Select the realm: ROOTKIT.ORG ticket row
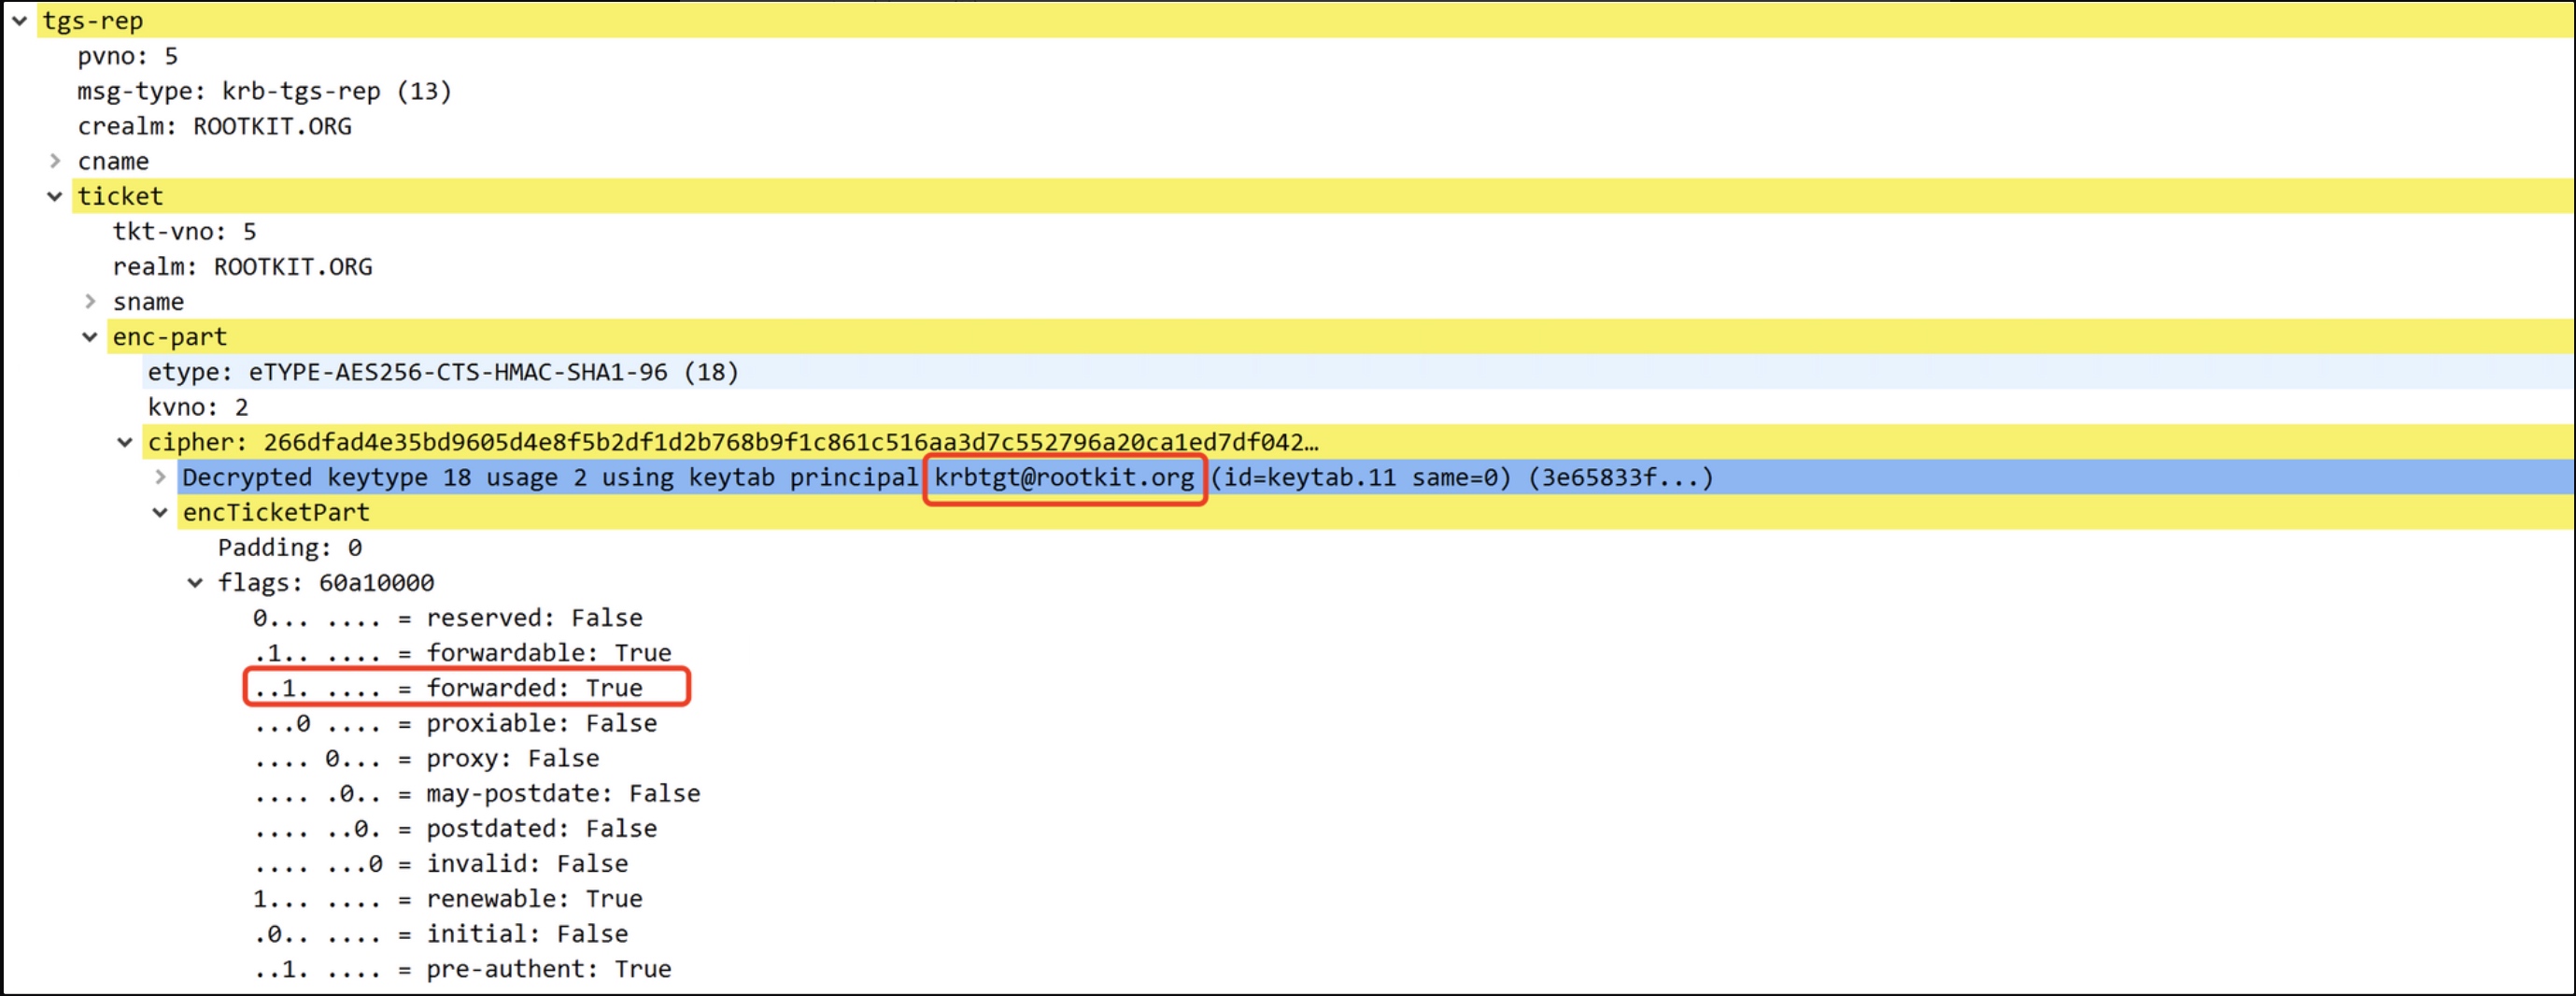This screenshot has height=996, width=2576. pyautogui.click(x=242, y=267)
